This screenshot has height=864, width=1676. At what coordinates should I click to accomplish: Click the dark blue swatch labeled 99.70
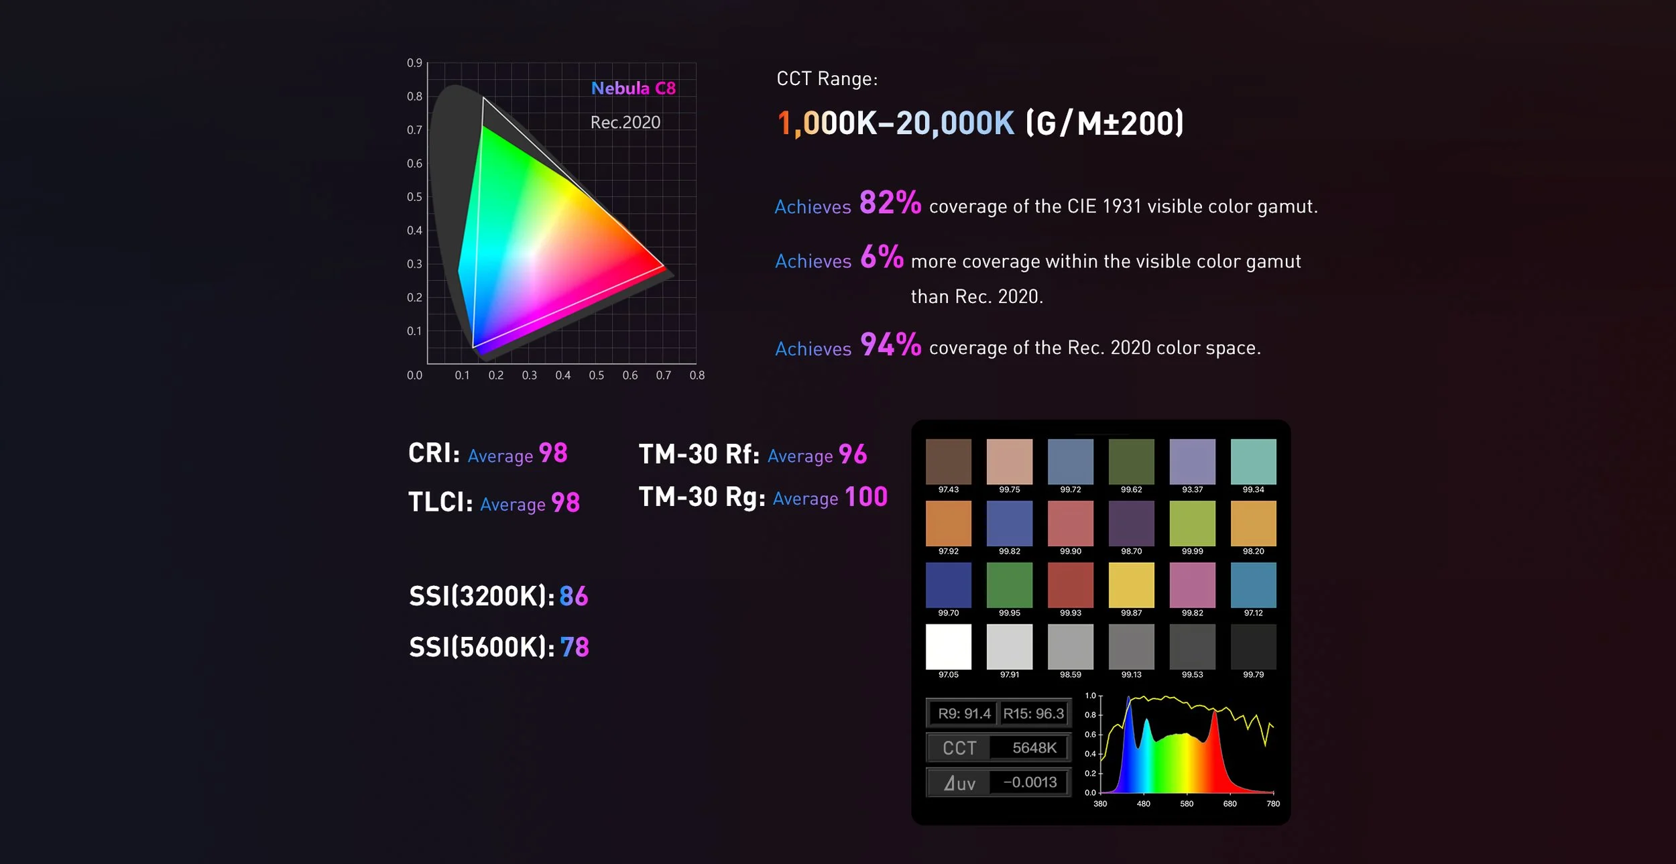(x=948, y=584)
